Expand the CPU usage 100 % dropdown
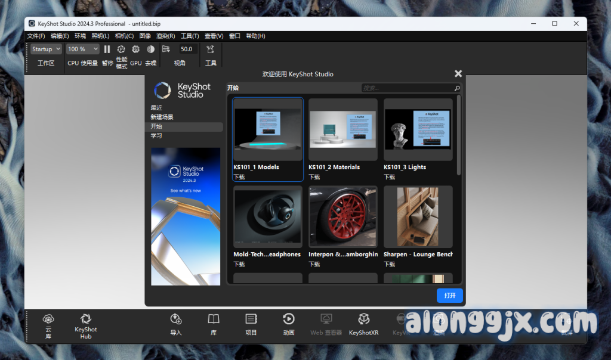The width and height of the screenshot is (611, 360). pyautogui.click(x=82, y=49)
